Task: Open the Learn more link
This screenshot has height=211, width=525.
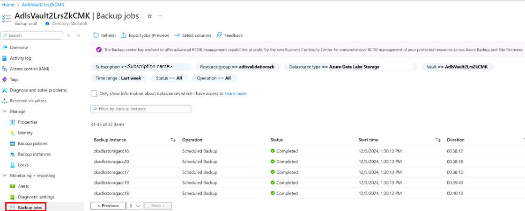Action: pyautogui.click(x=236, y=93)
